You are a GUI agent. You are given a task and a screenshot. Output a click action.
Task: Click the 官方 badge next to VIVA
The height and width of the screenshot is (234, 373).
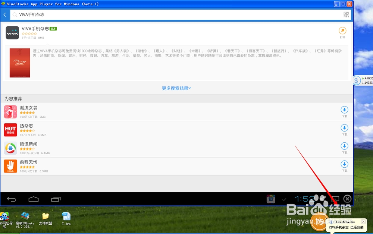(53, 29)
